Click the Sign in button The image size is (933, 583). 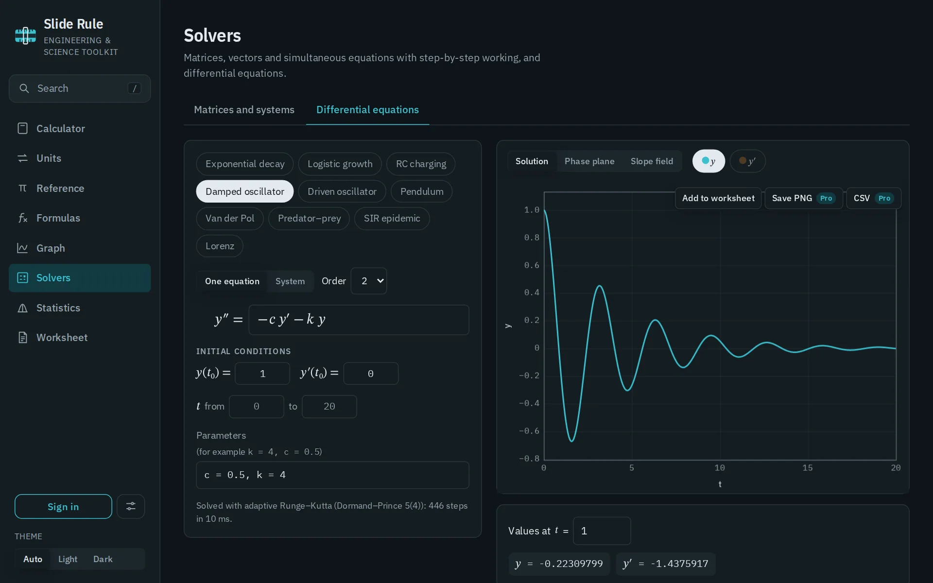(63, 507)
